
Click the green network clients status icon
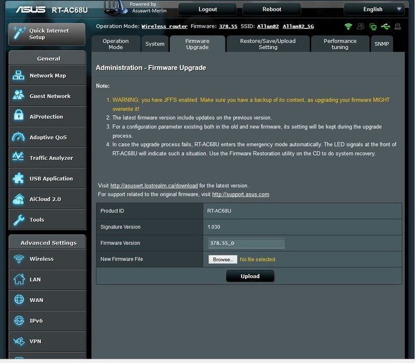tap(373, 26)
